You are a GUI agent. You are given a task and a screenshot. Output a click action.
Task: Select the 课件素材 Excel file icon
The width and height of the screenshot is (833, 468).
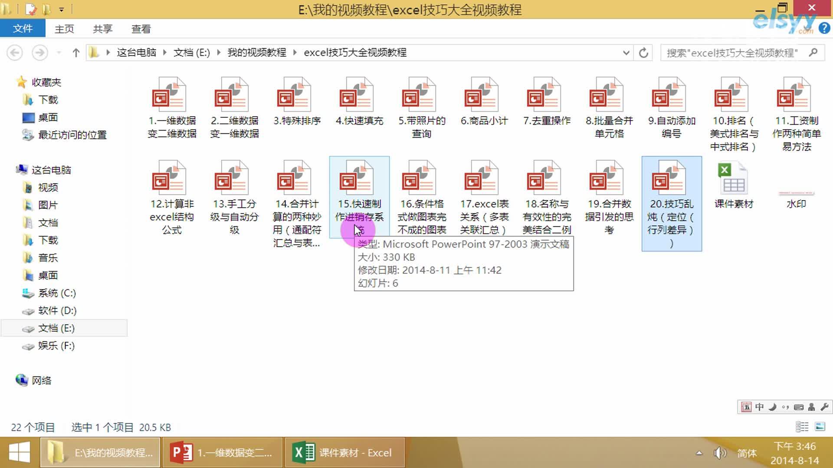734,179
